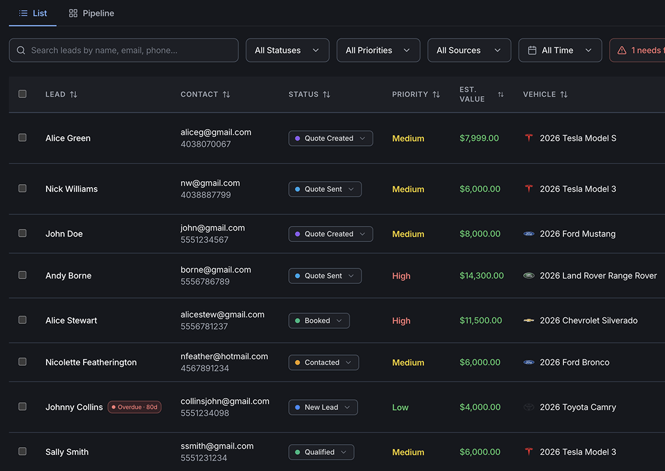This screenshot has height=471, width=665.
Task: Sort by Vehicle column arrows
Action: [x=564, y=94]
